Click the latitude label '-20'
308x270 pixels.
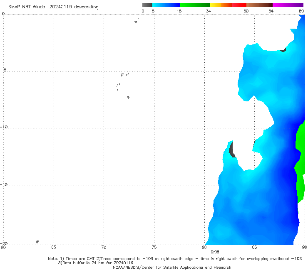4,243
